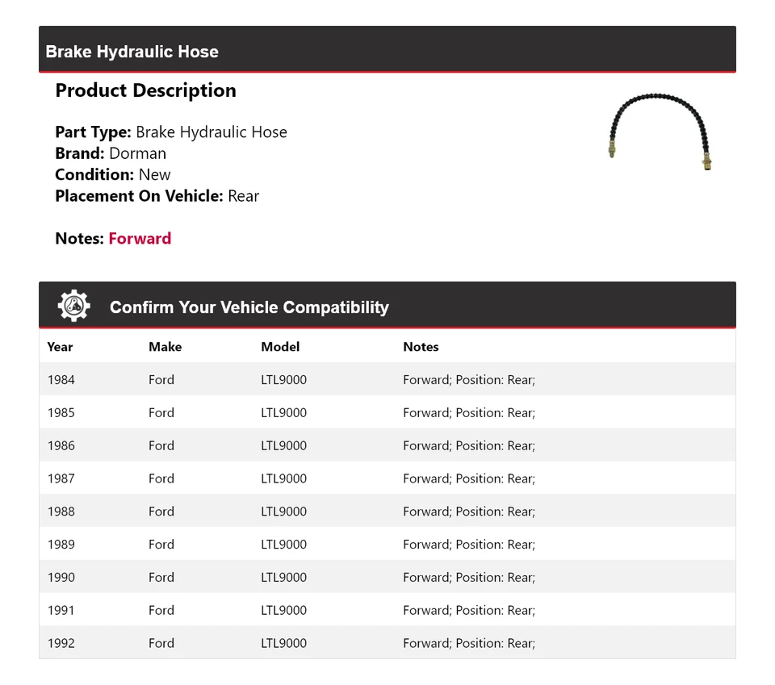Click the Dorman brand name
This screenshot has width=775, height=685.
tap(138, 152)
